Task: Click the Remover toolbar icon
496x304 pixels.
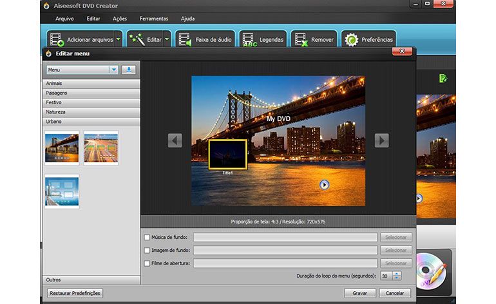Action: point(301,40)
